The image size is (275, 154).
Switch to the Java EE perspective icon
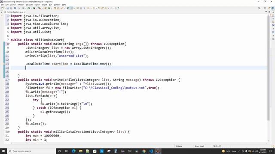click(269, 8)
